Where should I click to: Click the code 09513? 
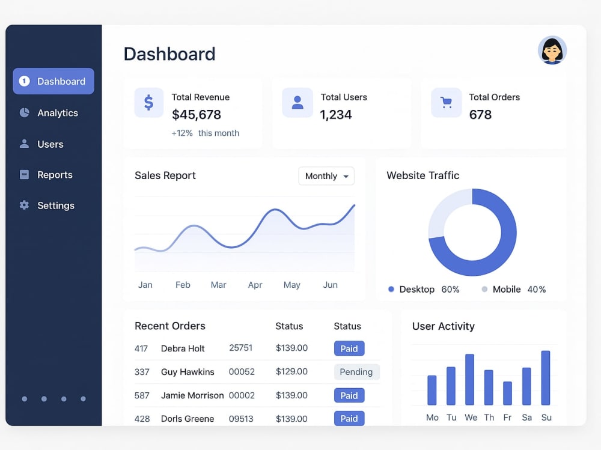click(241, 419)
